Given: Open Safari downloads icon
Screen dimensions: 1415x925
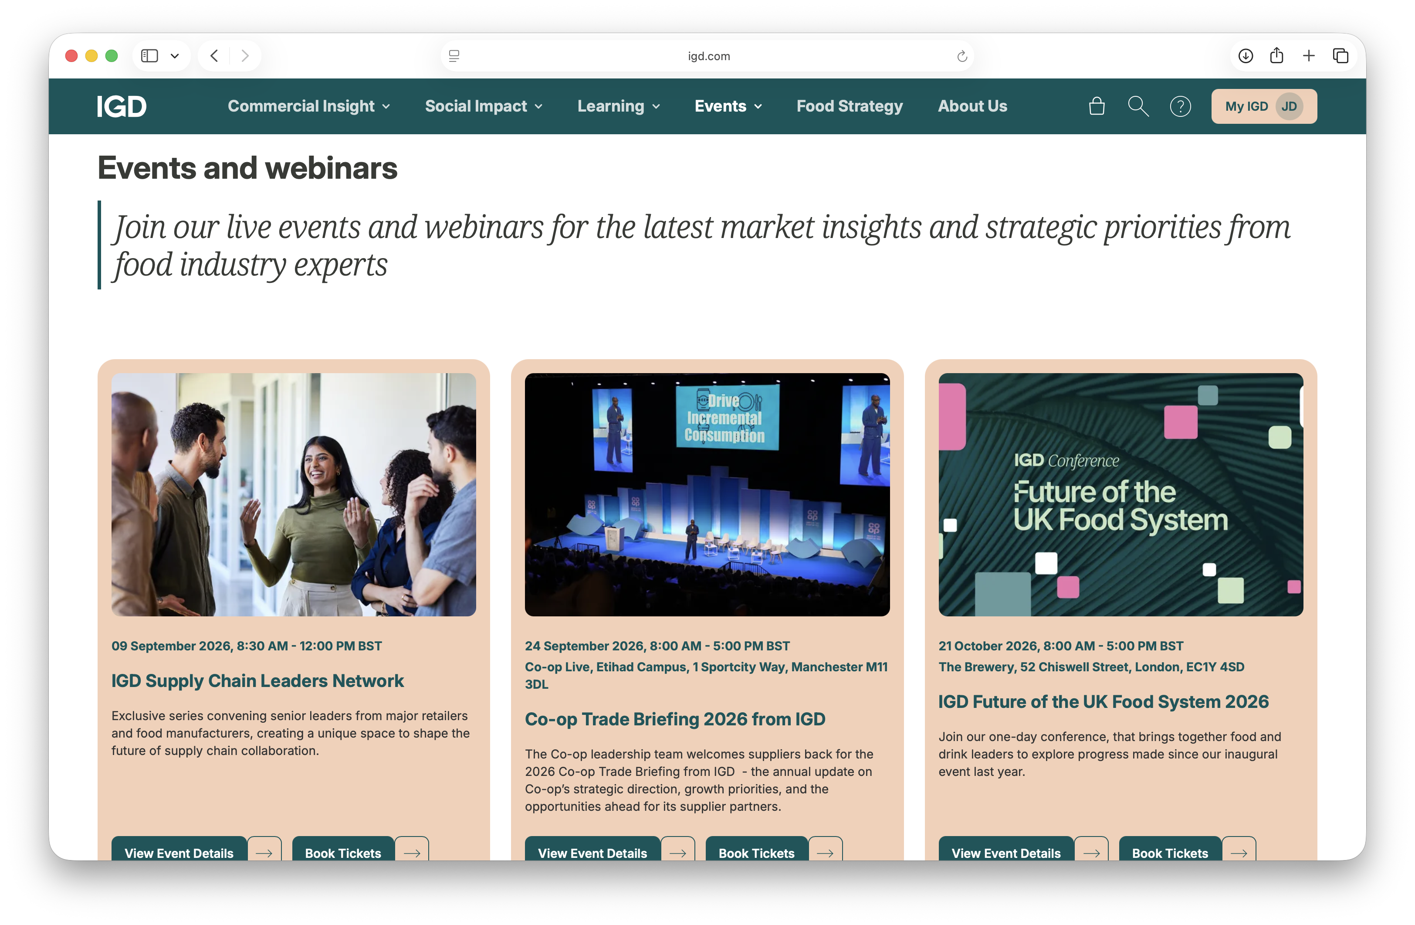Looking at the screenshot, I should coord(1246,56).
